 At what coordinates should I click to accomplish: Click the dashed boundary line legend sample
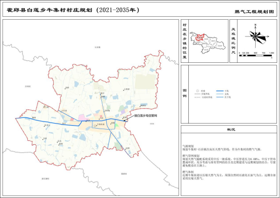197,97
